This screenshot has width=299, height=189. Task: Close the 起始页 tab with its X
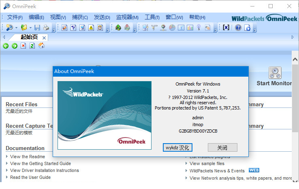pos(44,38)
